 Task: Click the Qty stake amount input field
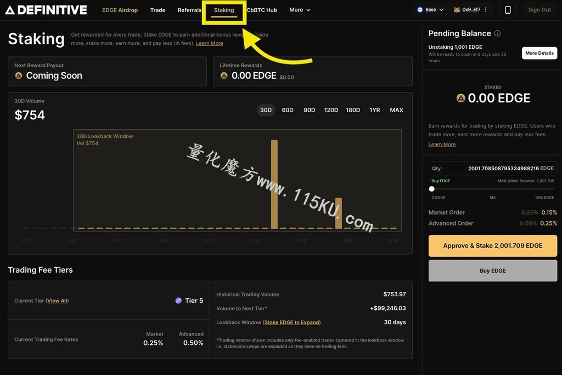click(x=493, y=169)
